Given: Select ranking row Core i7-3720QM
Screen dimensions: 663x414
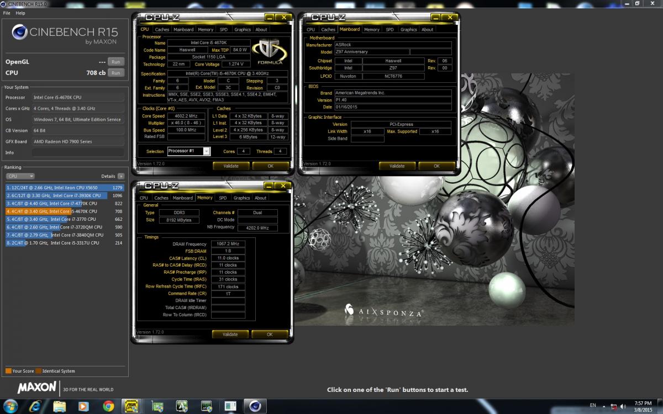Looking at the screenshot, I should tap(65, 227).
